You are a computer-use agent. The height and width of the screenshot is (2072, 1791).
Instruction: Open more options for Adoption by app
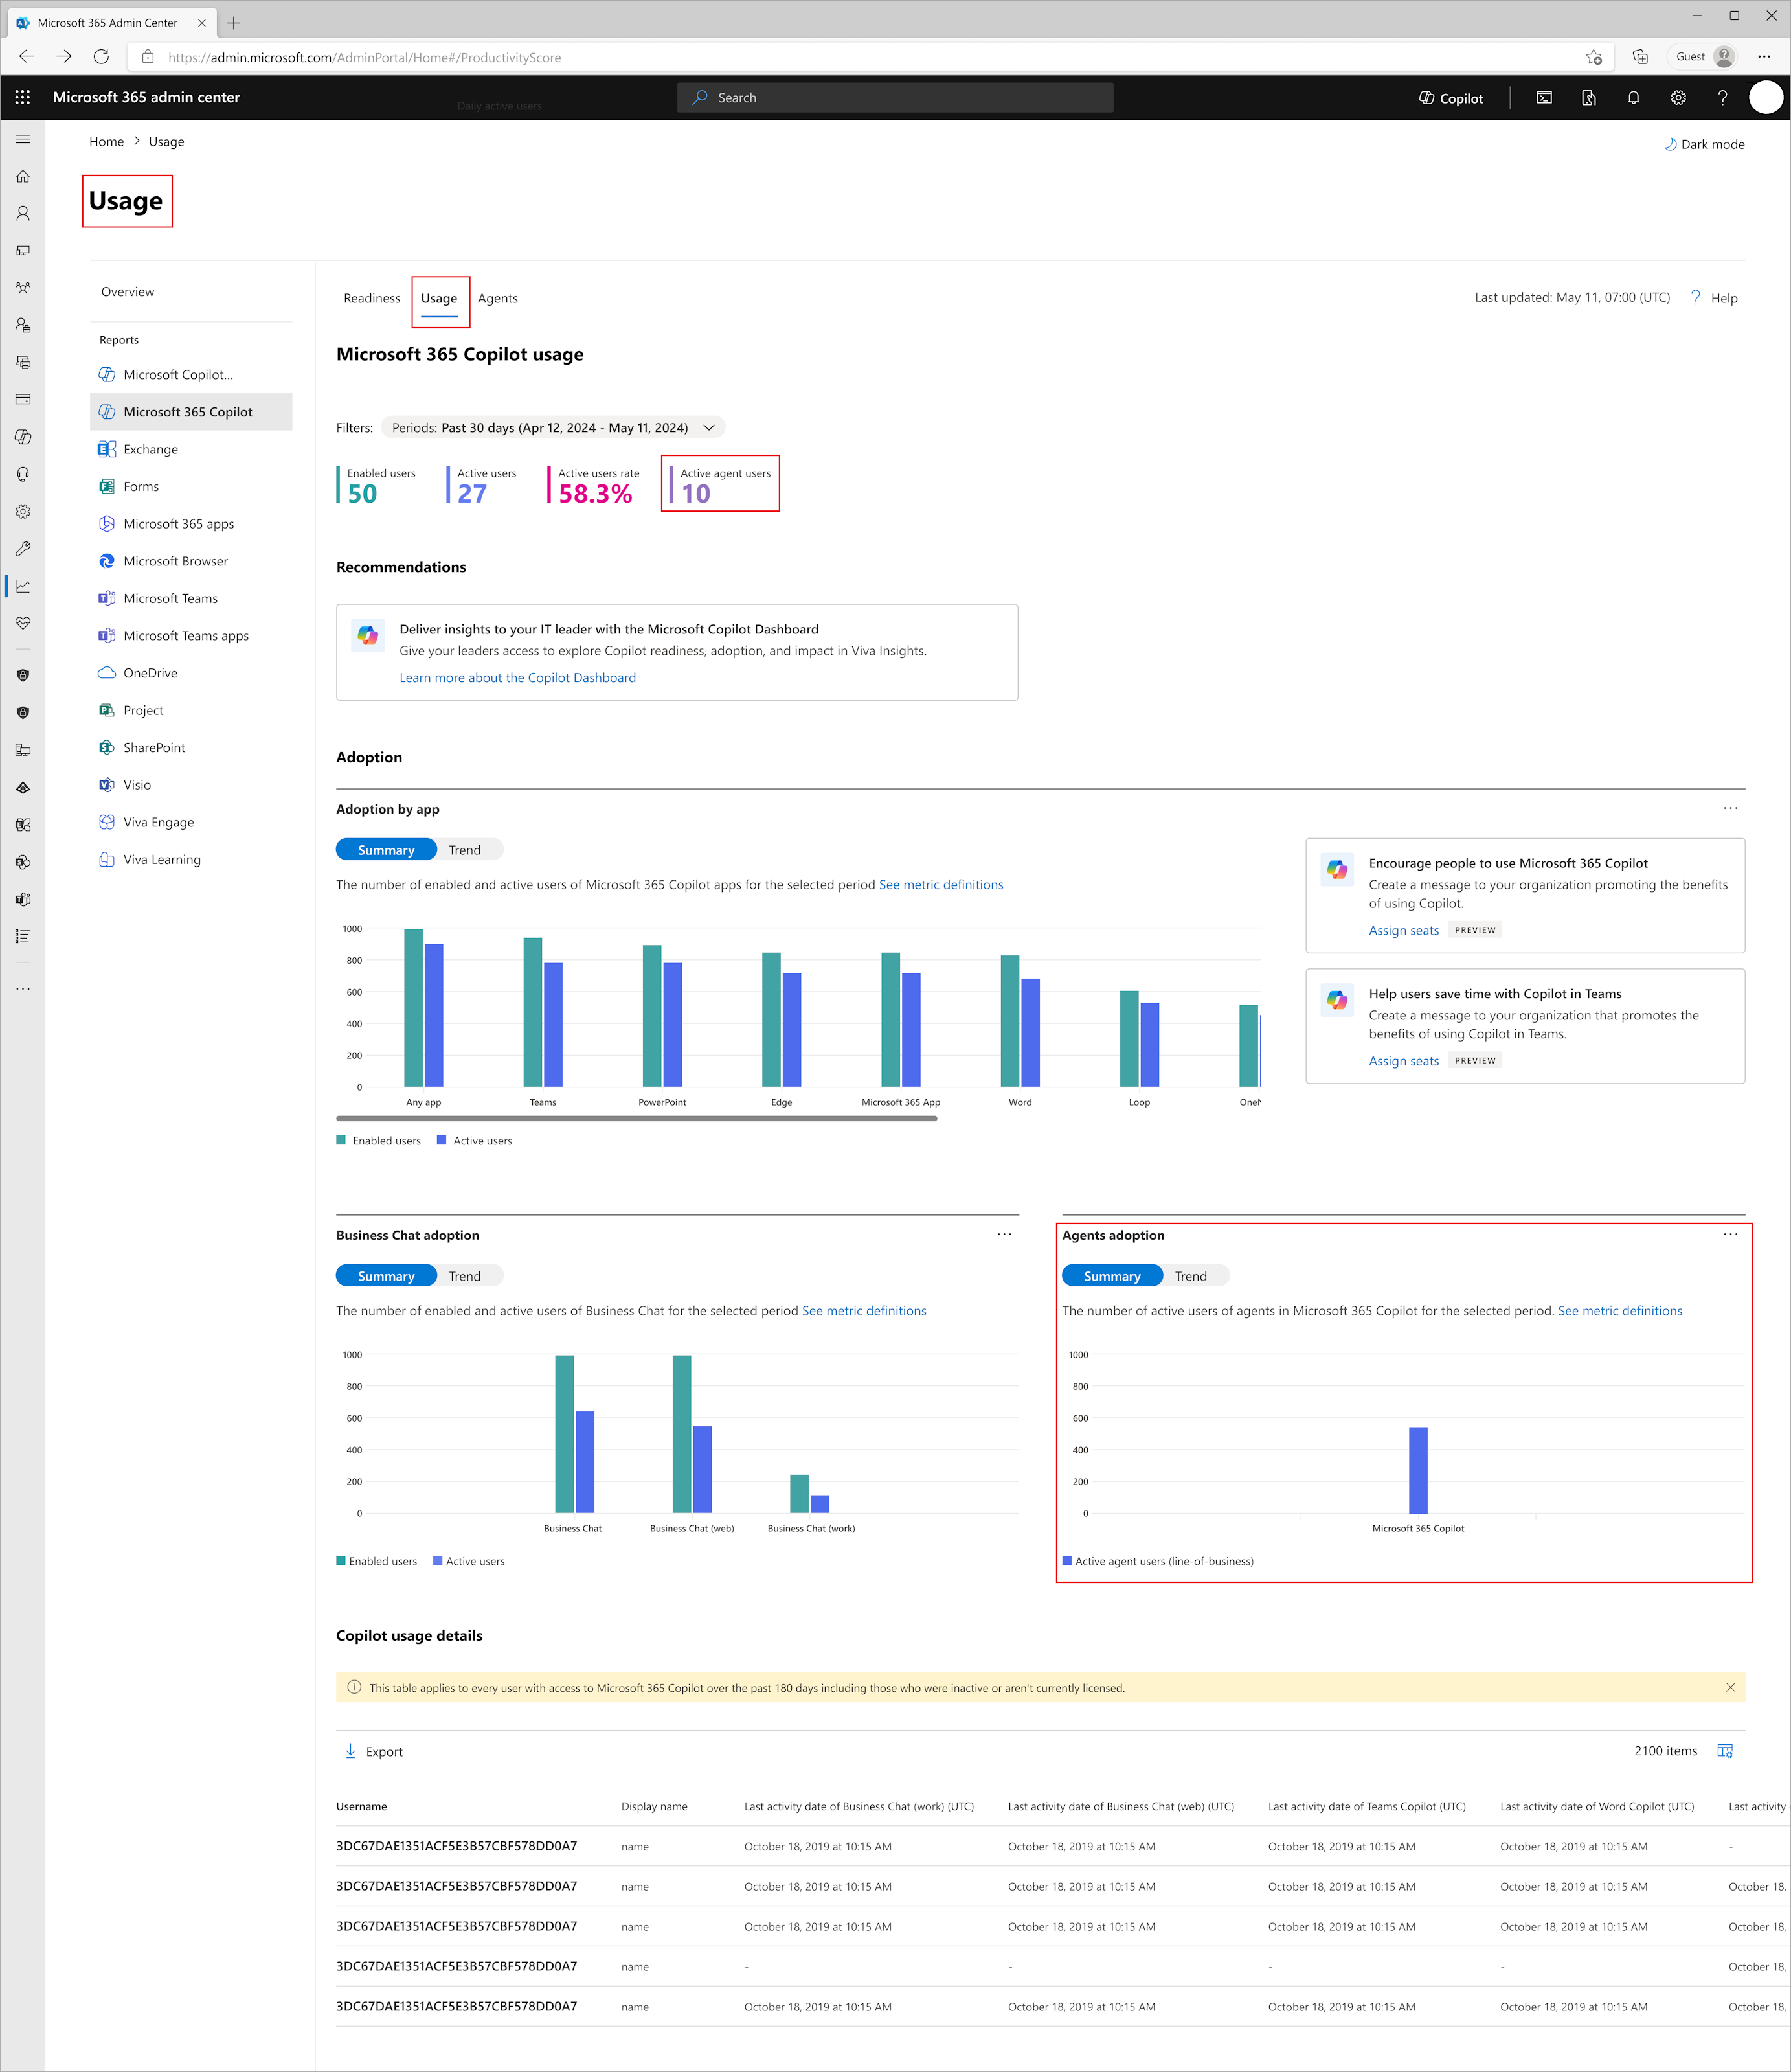click(1730, 808)
